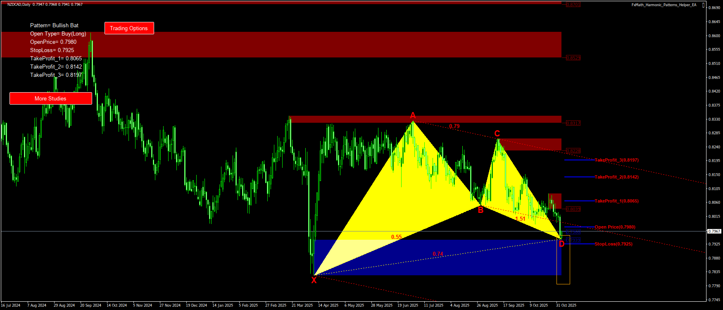The image size is (723, 310).
Task: Click the expert advisor status icon beside FxMath label
Action: pyautogui.click(x=704, y=5)
